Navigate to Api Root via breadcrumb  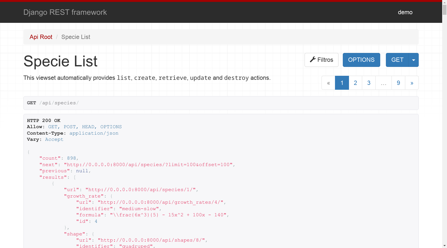pyautogui.click(x=41, y=37)
